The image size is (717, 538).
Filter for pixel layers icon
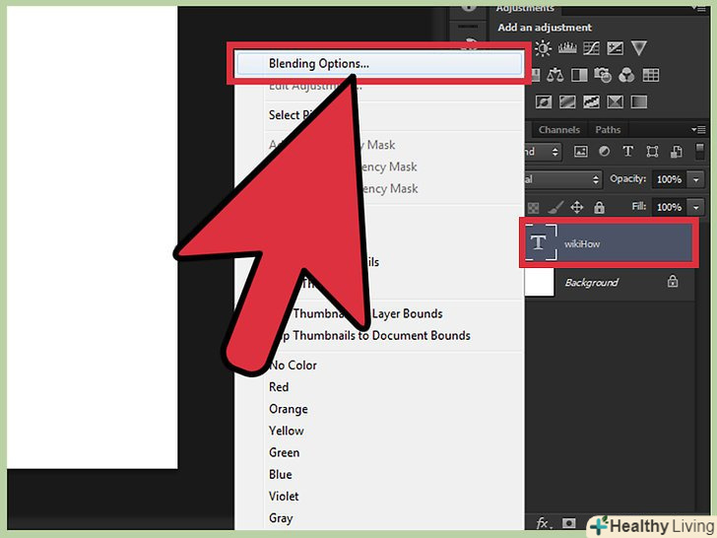(x=581, y=152)
